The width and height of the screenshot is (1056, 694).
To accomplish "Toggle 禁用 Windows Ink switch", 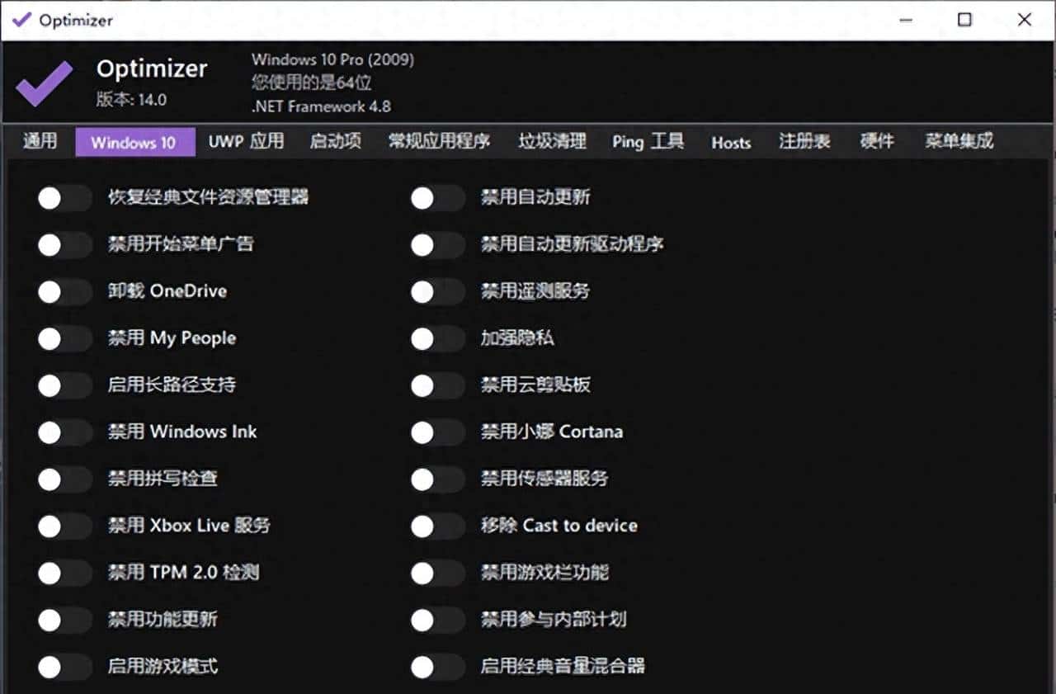I will coord(64,432).
